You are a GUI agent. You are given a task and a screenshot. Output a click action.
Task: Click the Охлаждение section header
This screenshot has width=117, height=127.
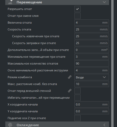click(57, 124)
